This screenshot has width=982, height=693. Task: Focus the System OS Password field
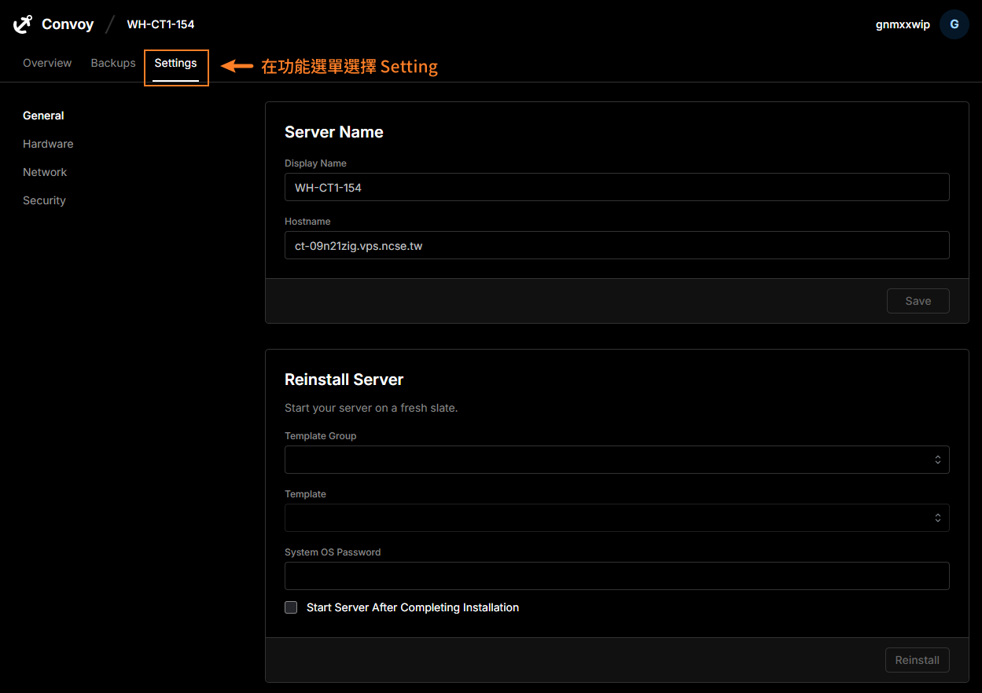click(616, 576)
